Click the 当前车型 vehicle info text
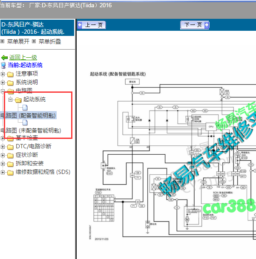Image resolution: width=256 pixels, height=259 pixels. (56, 6)
